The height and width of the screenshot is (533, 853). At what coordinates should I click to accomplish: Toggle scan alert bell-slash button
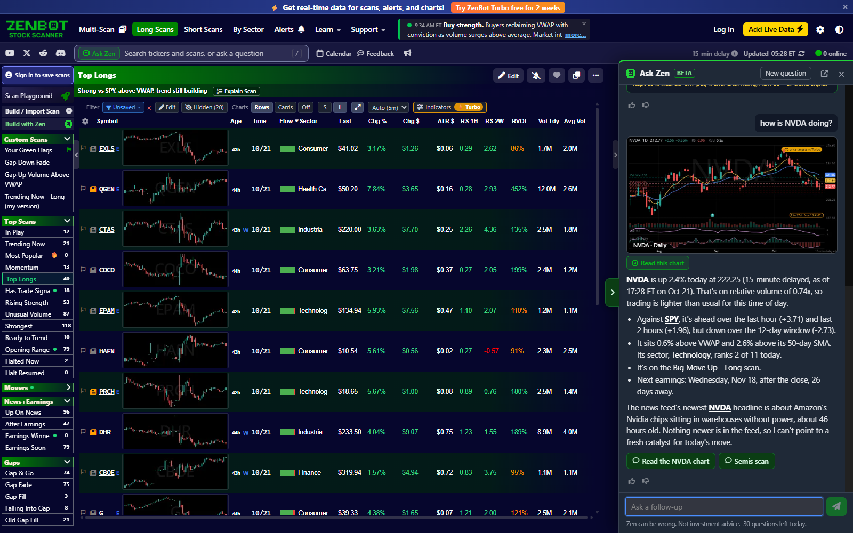coord(536,76)
